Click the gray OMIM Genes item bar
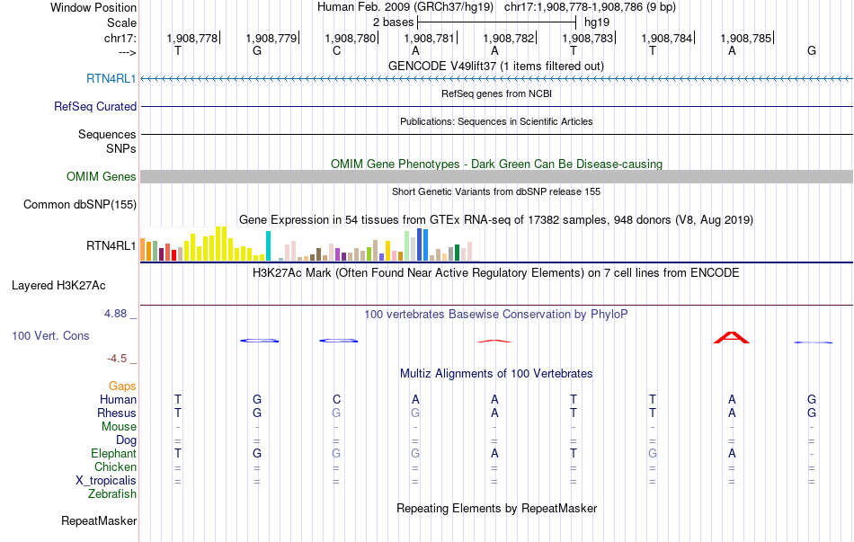Viewport: 854px width, 542px height. pyautogui.click(x=497, y=176)
